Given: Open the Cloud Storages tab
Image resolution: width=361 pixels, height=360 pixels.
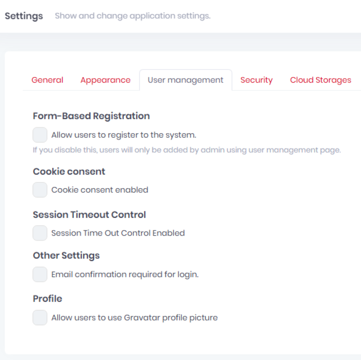Looking at the screenshot, I should (321, 80).
